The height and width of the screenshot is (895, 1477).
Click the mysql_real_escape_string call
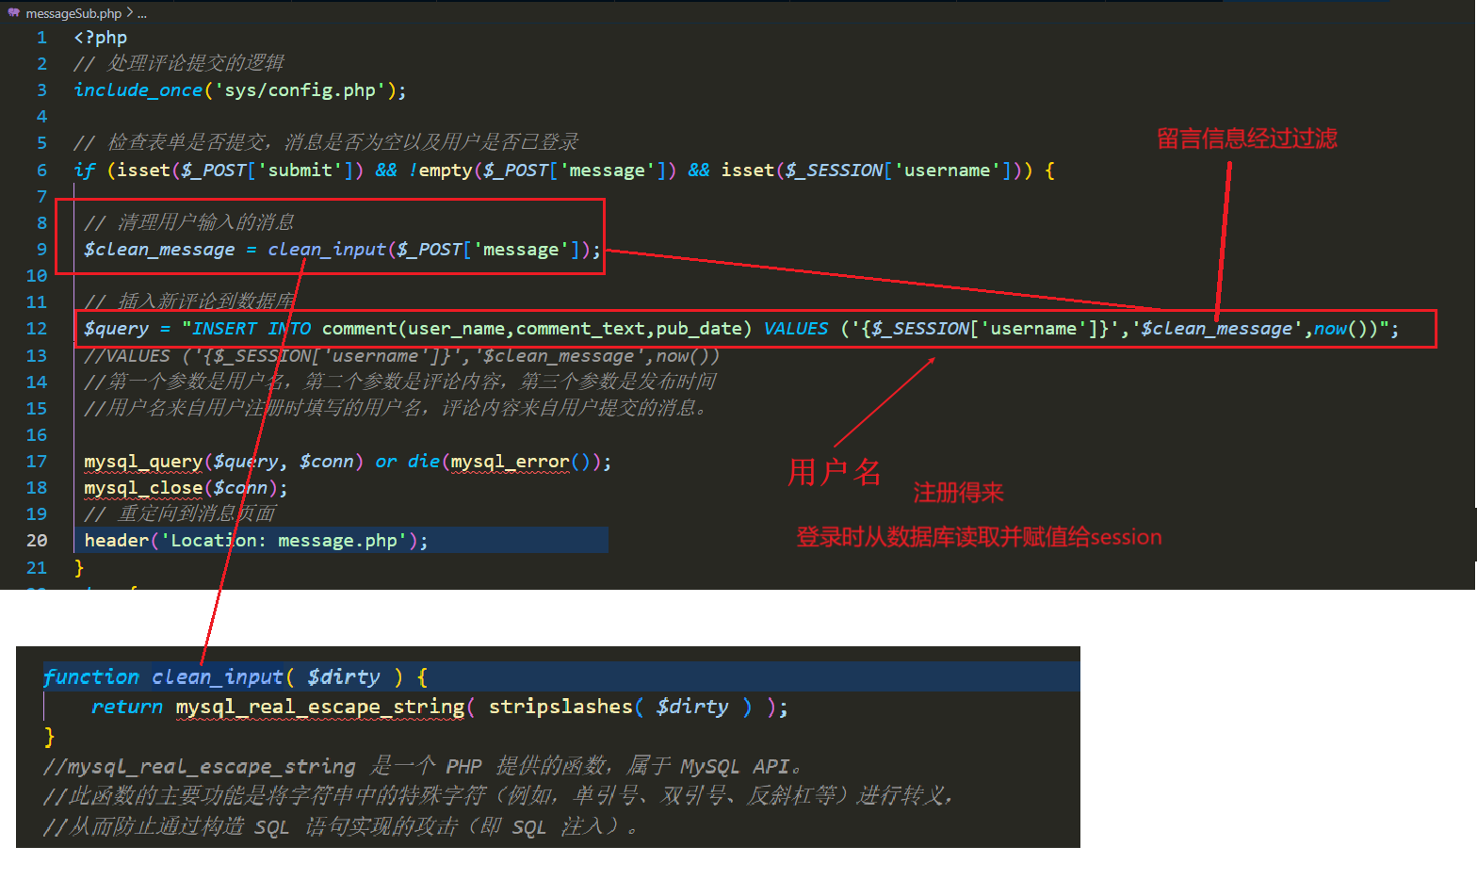[320, 707]
